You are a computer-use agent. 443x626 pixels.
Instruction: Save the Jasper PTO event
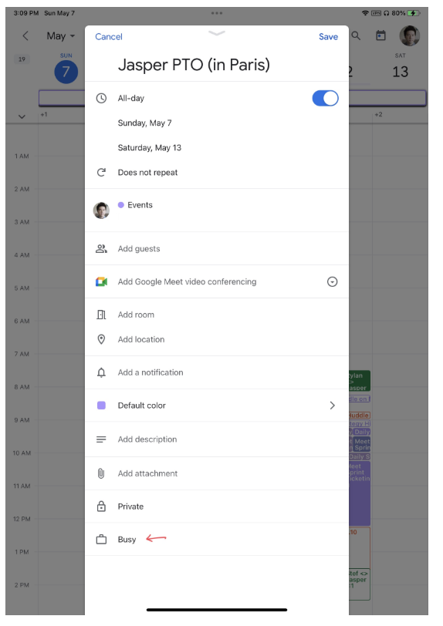328,37
